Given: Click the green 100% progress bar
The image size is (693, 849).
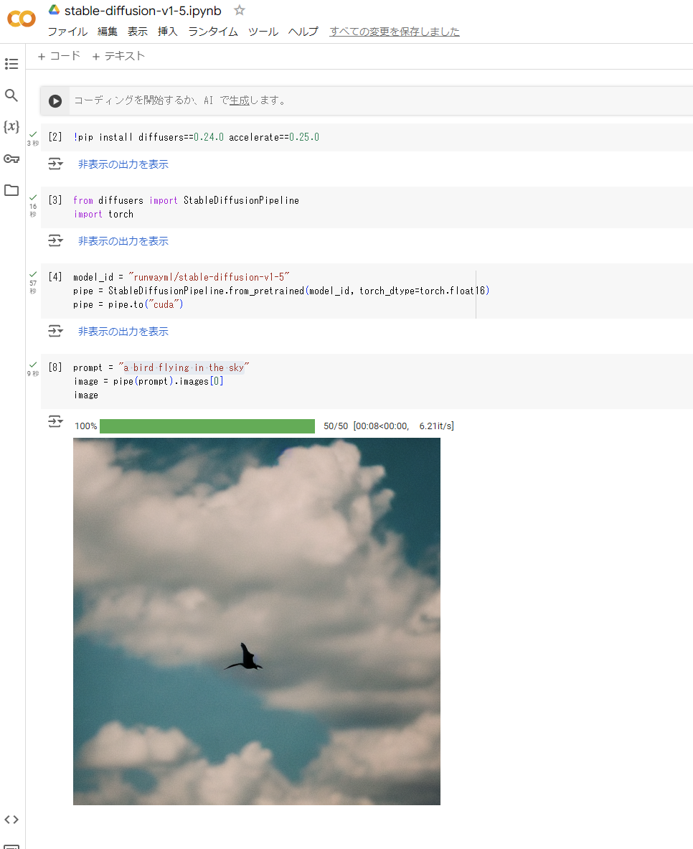Looking at the screenshot, I should 207,426.
